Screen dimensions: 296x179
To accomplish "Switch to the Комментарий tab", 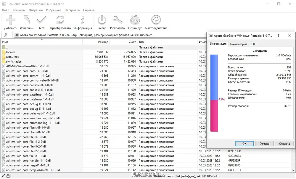I will click(x=238, y=44).
